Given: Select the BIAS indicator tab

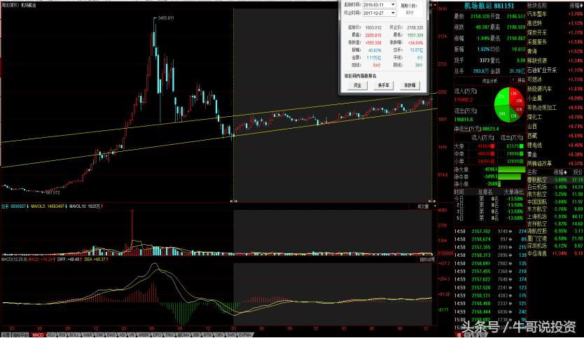Looking at the screenshot, I should coord(111,335).
